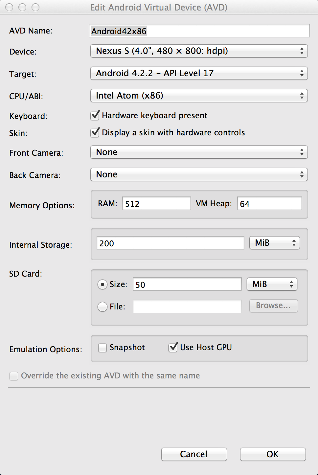Screen dimensions: 318x475
Task: Click the Internal Storage size field
Action: [x=170, y=243]
